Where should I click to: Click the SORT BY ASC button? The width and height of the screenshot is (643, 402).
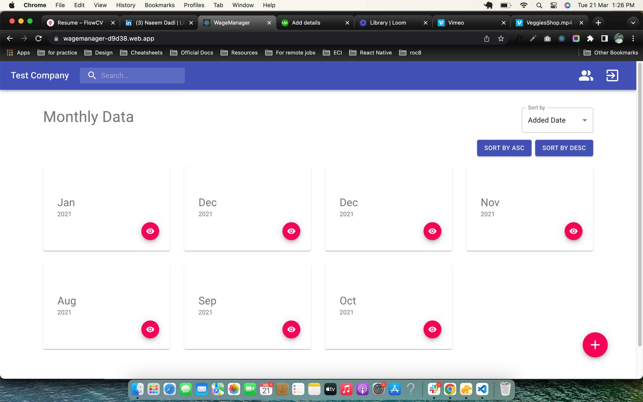(x=504, y=148)
